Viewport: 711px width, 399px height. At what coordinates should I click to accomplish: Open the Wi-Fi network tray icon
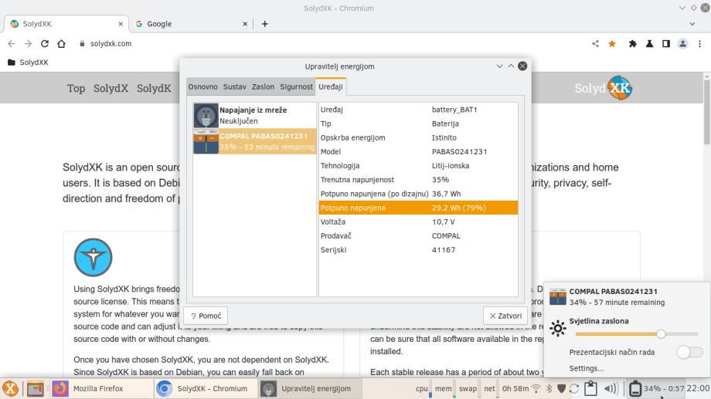(x=536, y=389)
